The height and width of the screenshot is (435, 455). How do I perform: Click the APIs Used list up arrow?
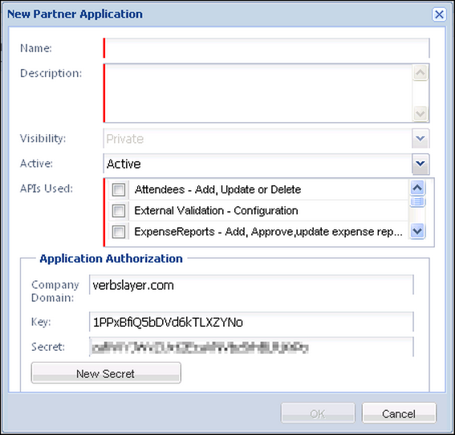click(417, 188)
